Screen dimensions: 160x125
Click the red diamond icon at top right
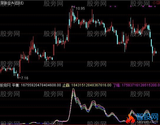[x=154, y=3]
